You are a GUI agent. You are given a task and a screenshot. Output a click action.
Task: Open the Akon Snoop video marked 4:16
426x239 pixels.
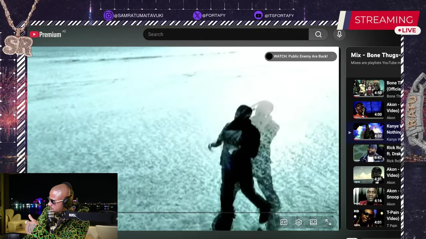368,196
